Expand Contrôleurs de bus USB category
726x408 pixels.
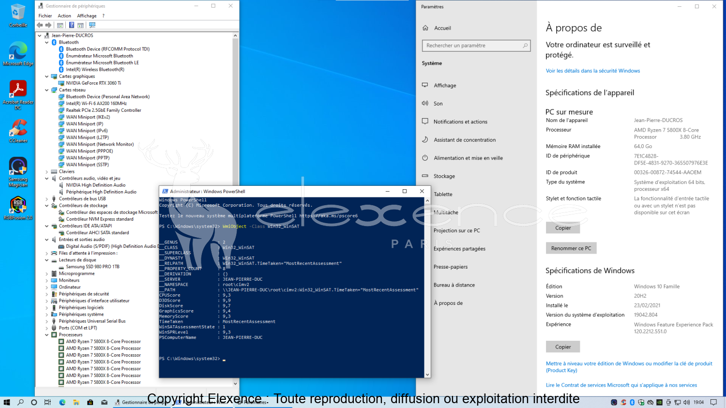[x=47, y=199]
